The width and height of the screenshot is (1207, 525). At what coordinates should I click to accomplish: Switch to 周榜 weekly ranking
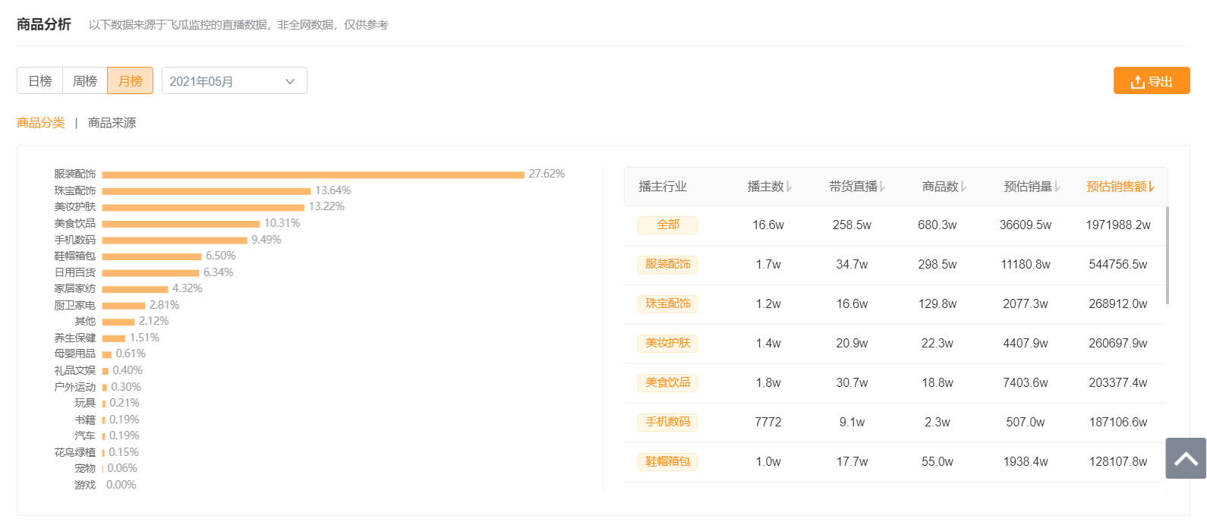(x=85, y=81)
